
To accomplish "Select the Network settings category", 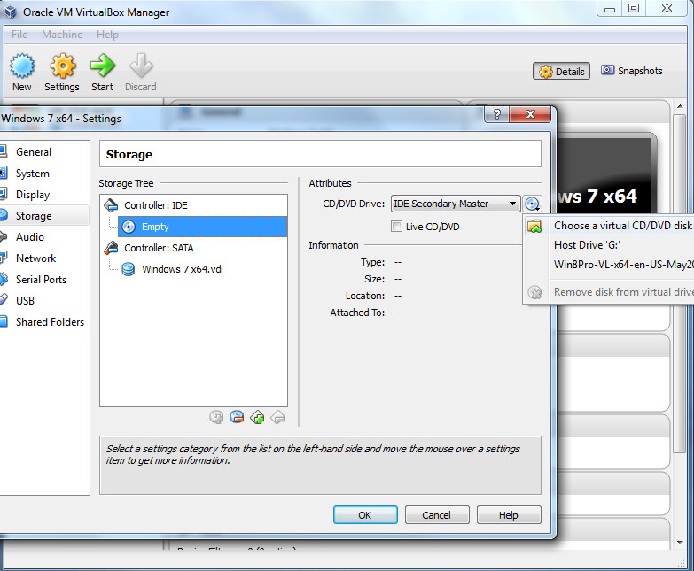I will pos(43,258).
